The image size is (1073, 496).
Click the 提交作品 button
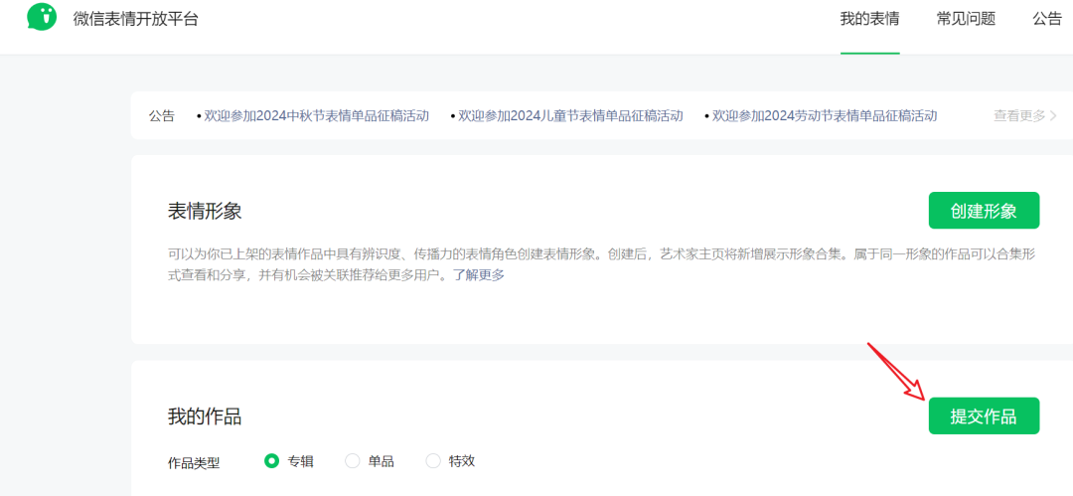984,415
